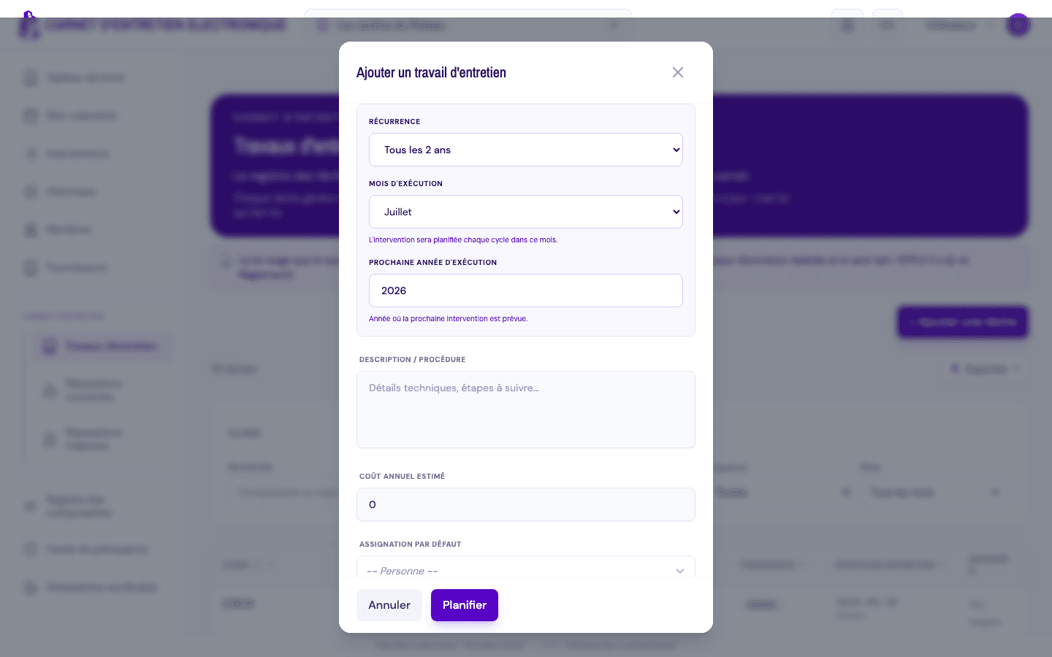Viewport: 1052px width, 657px height.
Task: Click the chevron arrow of the Récurrence select
Action: click(676, 150)
